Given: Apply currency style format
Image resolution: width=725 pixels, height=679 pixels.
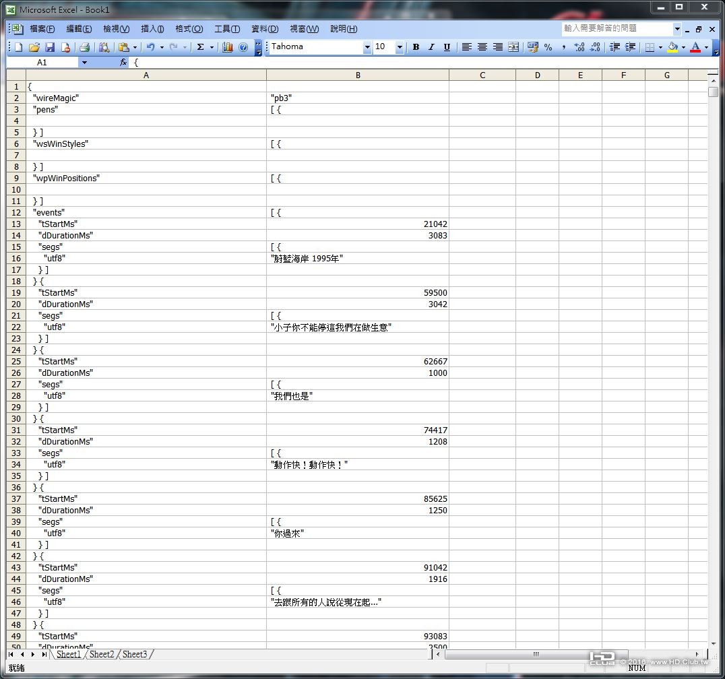Looking at the screenshot, I should point(533,47).
